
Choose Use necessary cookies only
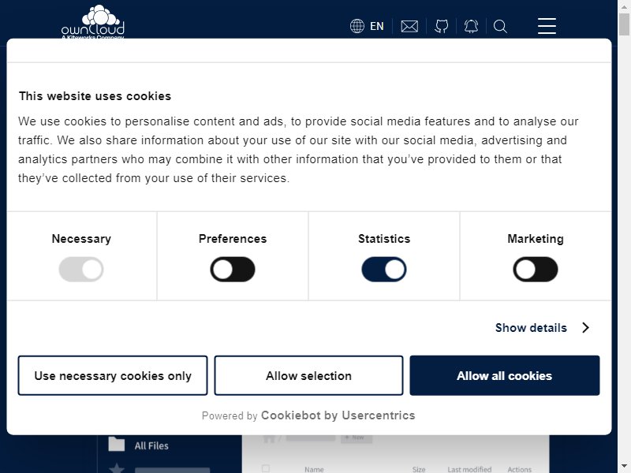pos(113,375)
